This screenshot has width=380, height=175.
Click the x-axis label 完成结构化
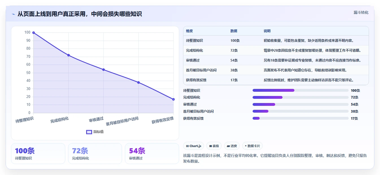(60, 120)
